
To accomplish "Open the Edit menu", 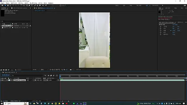I will pyautogui.click(x=8, y=3).
